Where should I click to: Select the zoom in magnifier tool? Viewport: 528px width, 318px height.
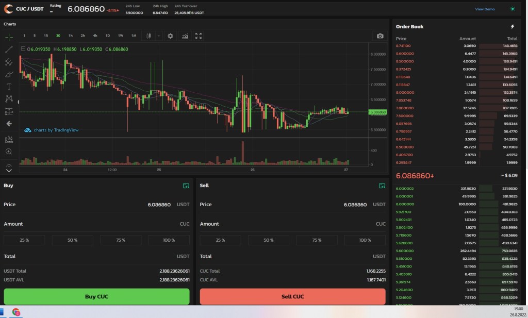tap(9, 152)
